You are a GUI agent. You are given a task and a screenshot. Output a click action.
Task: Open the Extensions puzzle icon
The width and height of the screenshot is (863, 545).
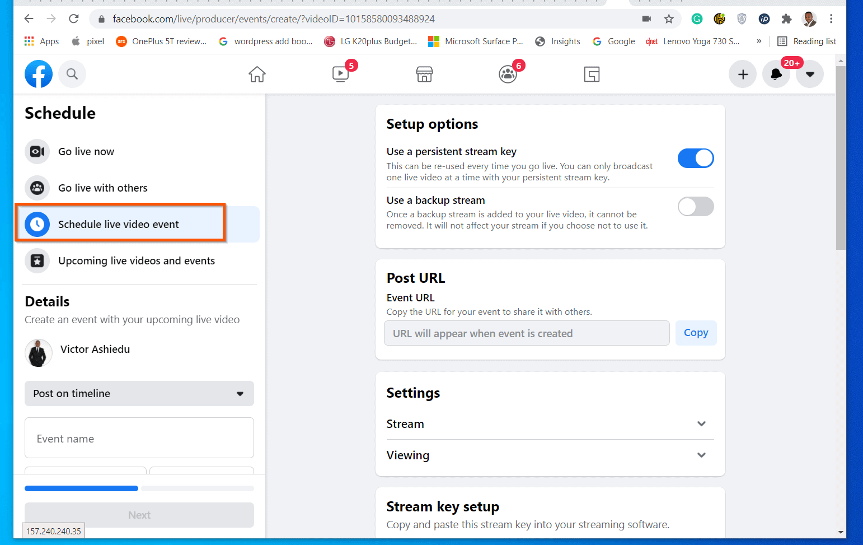pos(786,18)
